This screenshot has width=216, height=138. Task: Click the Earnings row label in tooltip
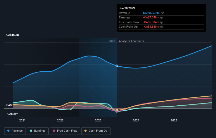[124, 17]
